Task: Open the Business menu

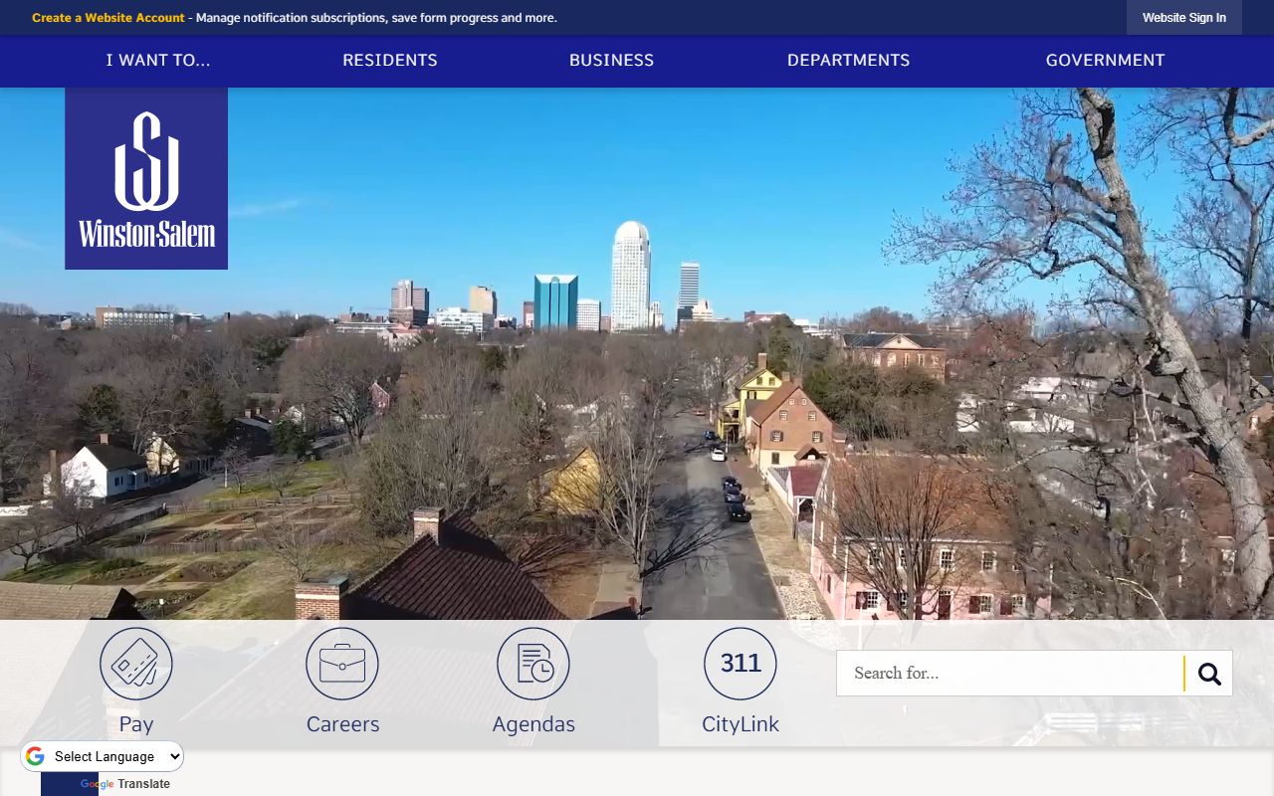Action: tap(611, 61)
